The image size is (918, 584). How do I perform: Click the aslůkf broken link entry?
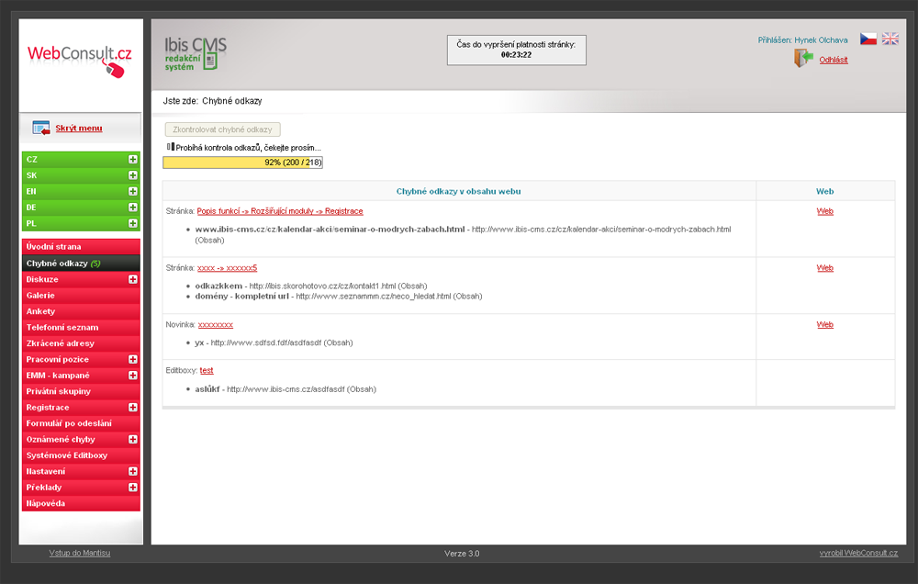pos(285,389)
